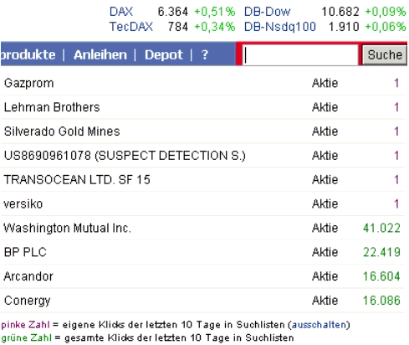
Task: Click the DAX value 6.364
Action: point(173,12)
